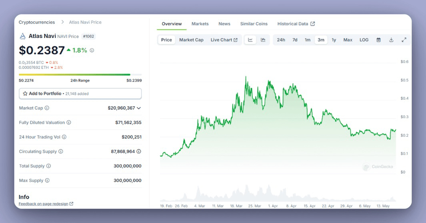Screen dimensions: 426x223
Task: Click the $0.2399 24h high value
Action: (134, 80)
